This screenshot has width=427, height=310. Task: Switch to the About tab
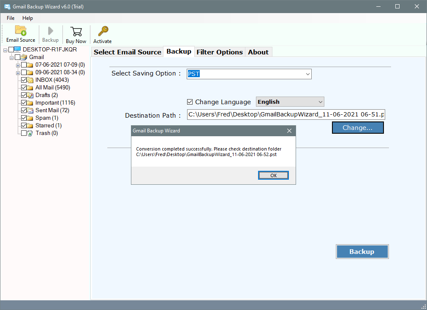click(x=258, y=52)
